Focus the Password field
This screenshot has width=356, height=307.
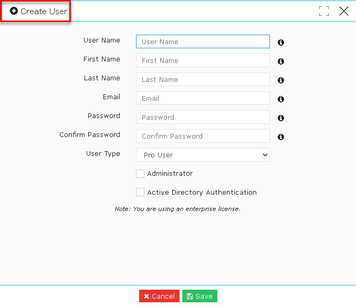coord(203,117)
